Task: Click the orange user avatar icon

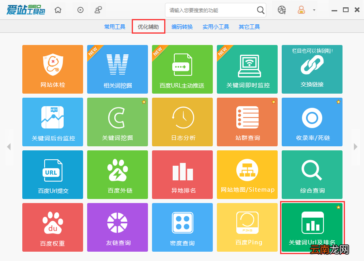Action: coord(301,10)
